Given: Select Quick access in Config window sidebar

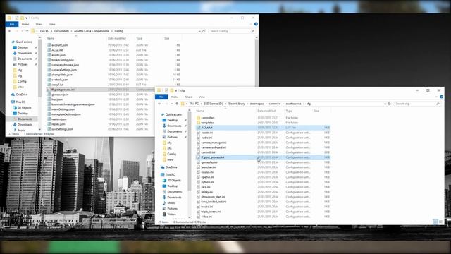Looking at the screenshot, I should pos(23,42).
